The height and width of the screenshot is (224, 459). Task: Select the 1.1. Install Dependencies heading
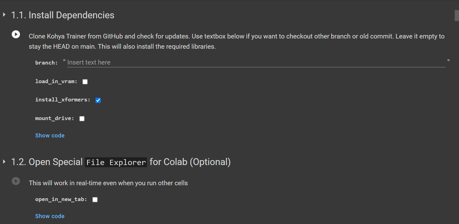point(63,15)
